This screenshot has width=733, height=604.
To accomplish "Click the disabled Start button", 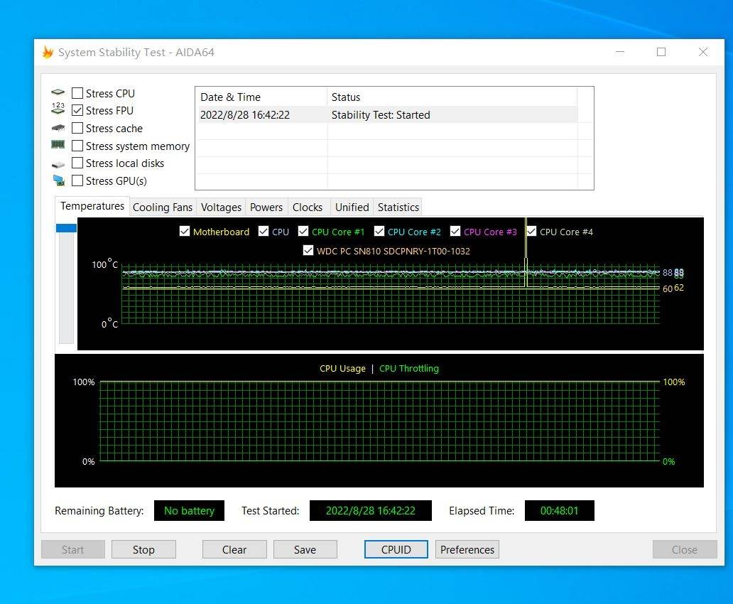I will pyautogui.click(x=73, y=550).
